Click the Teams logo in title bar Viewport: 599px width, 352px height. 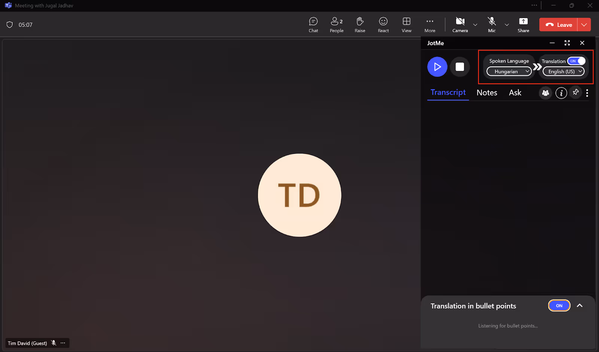point(8,6)
